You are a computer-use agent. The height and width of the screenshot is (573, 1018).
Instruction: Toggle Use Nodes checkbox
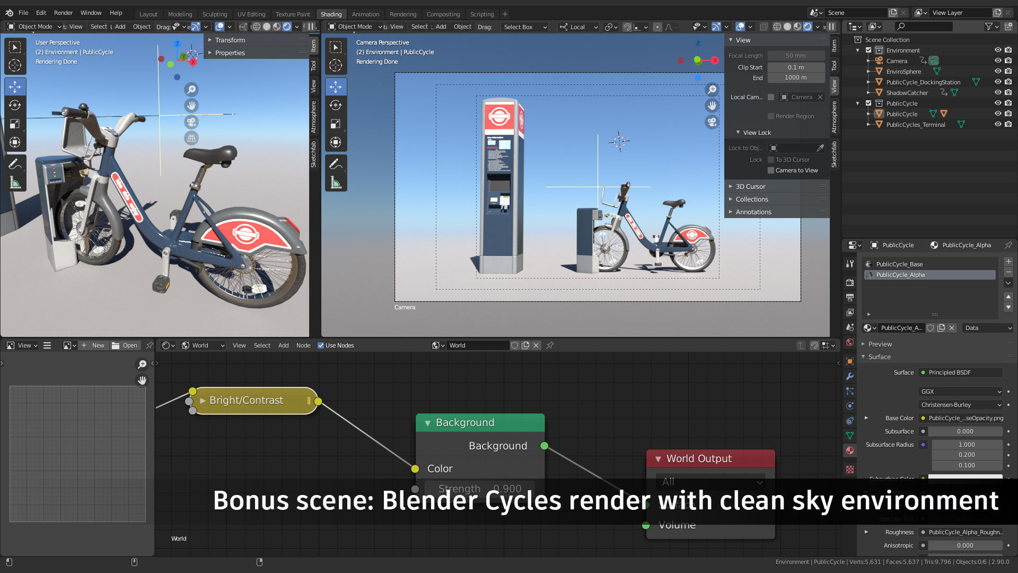point(321,345)
